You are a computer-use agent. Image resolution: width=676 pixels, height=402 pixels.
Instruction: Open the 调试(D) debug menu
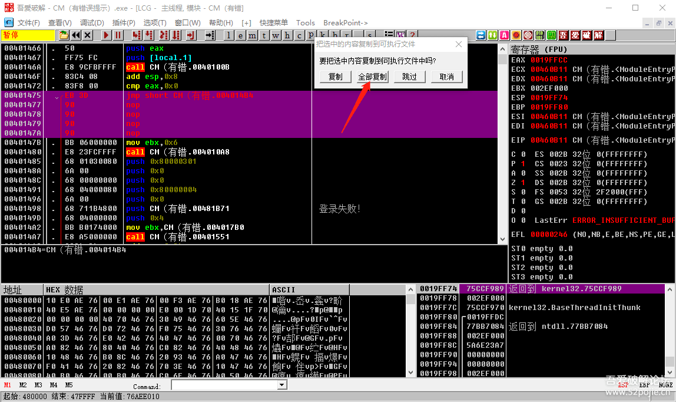(x=92, y=22)
